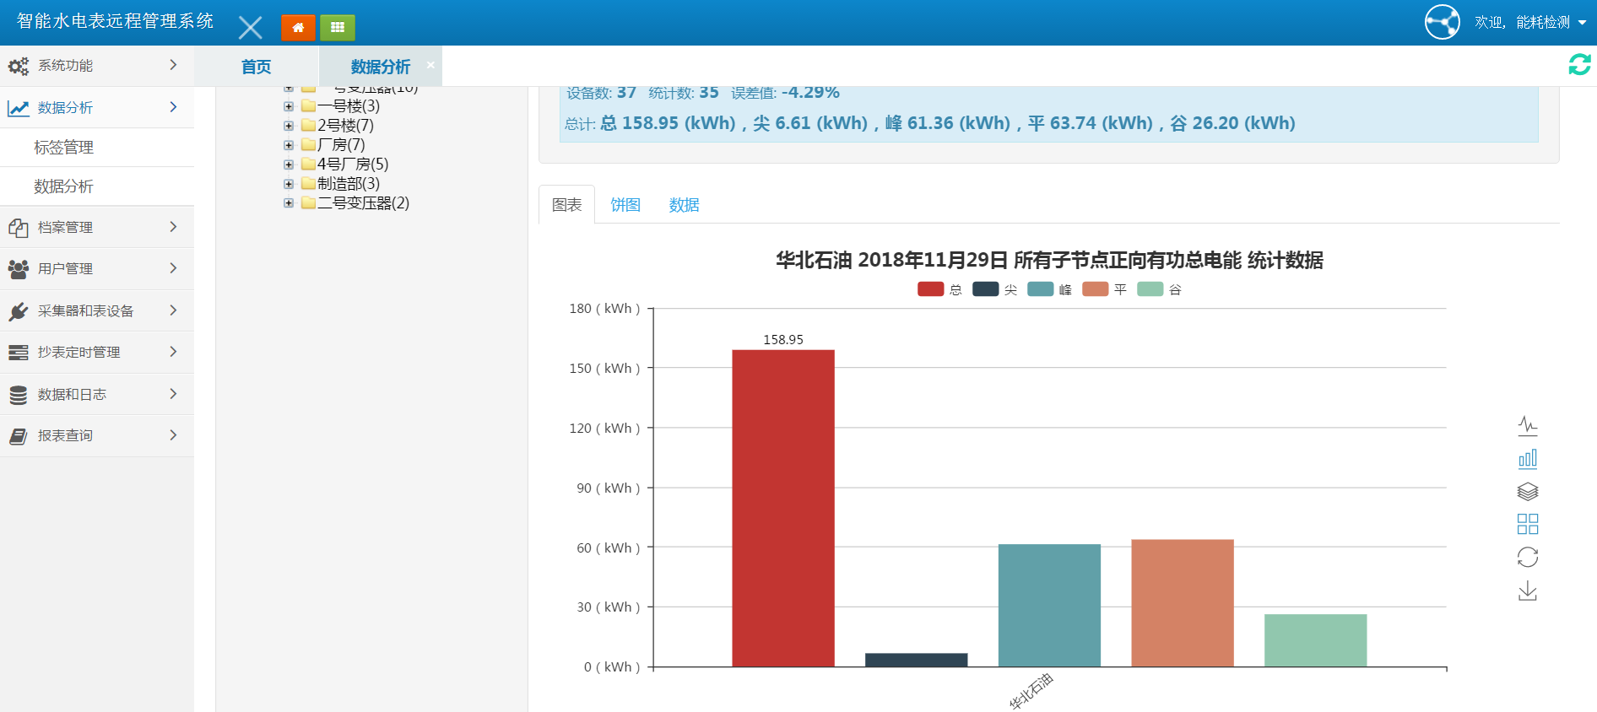Screen dimensions: 1597x712
Task: Click the red 总 bar in chart
Action: [x=782, y=506]
